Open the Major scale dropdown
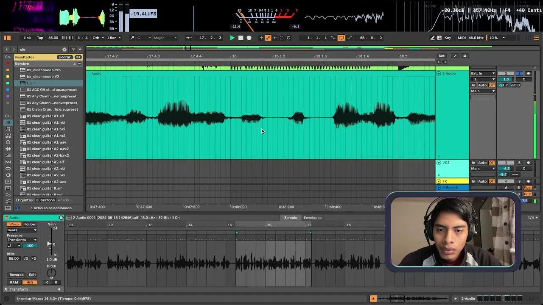The image size is (543, 305). [x=165, y=38]
